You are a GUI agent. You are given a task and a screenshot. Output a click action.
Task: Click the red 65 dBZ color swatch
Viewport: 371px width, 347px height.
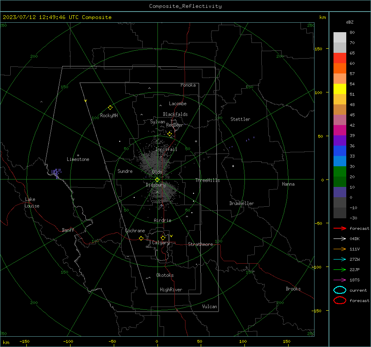click(340, 58)
